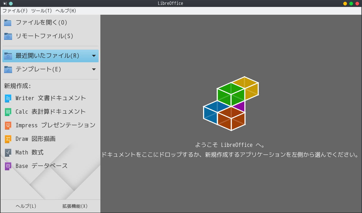Viewport: 362px width, 213px height.
Task: Click the LibreOffice title bar text
Action: (170, 3)
